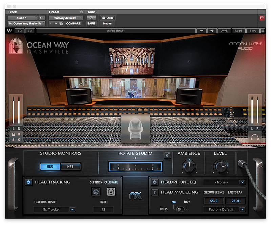The height and width of the screenshot is (225, 271).
Task: Click the LEVEL knob
Action: coord(221,166)
